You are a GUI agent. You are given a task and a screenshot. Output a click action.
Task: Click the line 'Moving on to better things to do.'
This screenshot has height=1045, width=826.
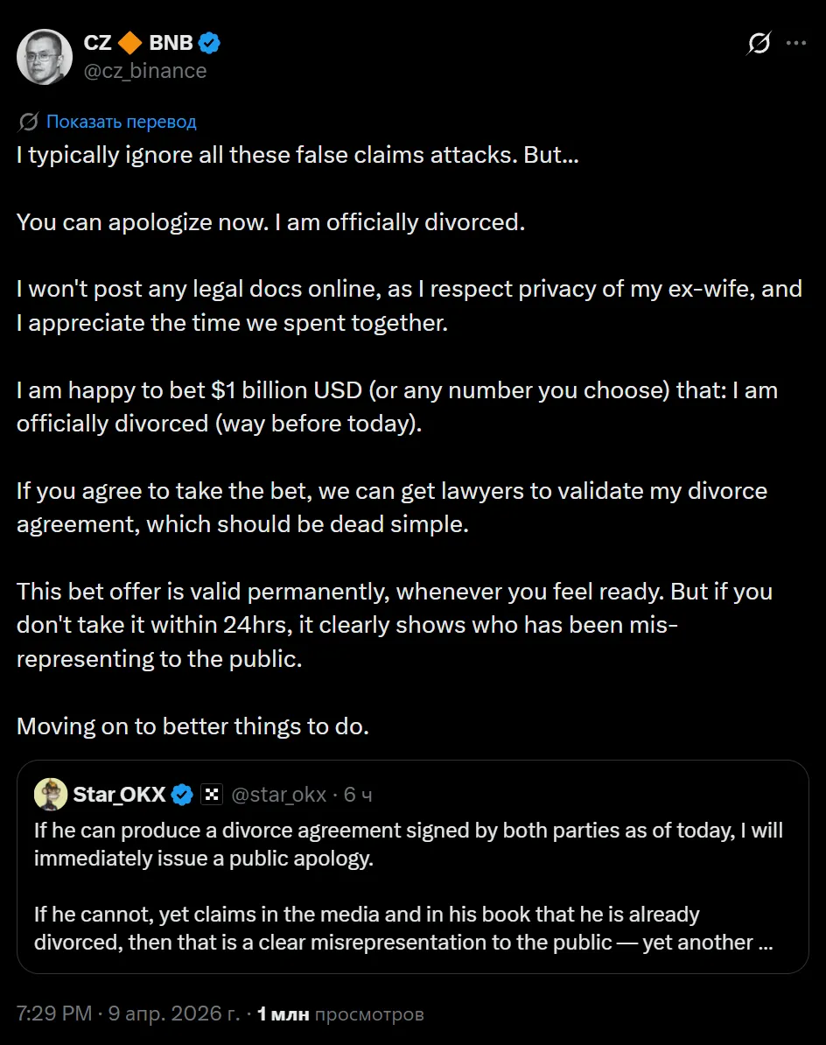click(x=192, y=726)
